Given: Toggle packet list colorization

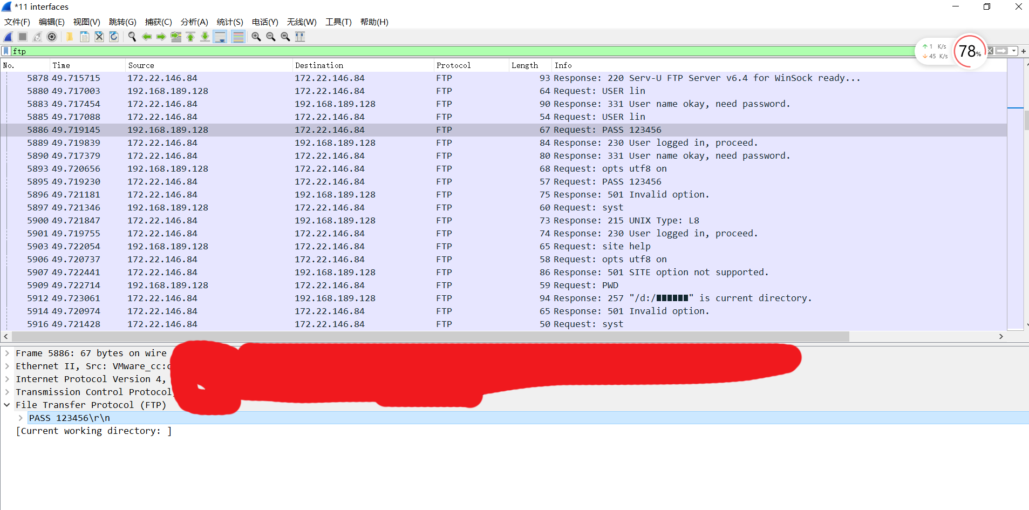Looking at the screenshot, I should point(238,37).
